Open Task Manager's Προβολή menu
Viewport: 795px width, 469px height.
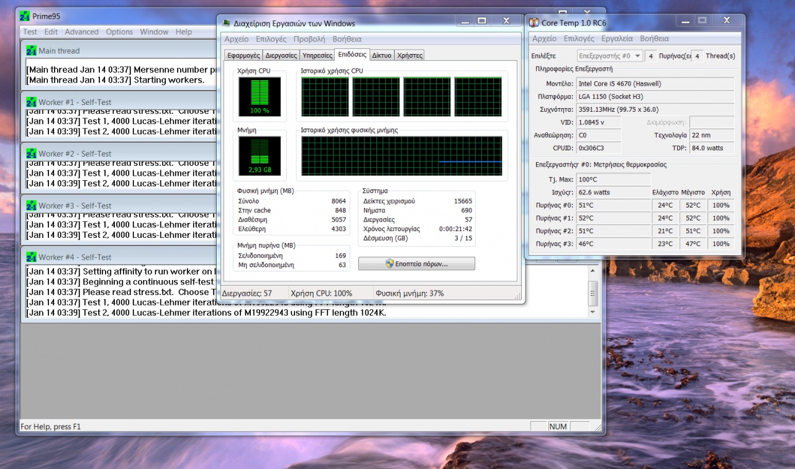[309, 39]
